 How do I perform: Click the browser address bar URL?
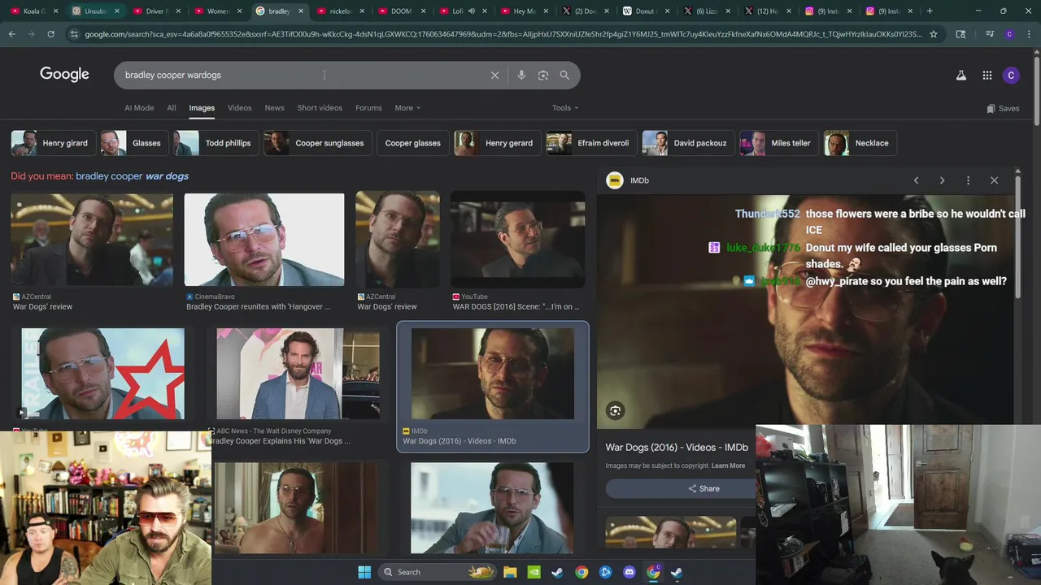(x=503, y=34)
